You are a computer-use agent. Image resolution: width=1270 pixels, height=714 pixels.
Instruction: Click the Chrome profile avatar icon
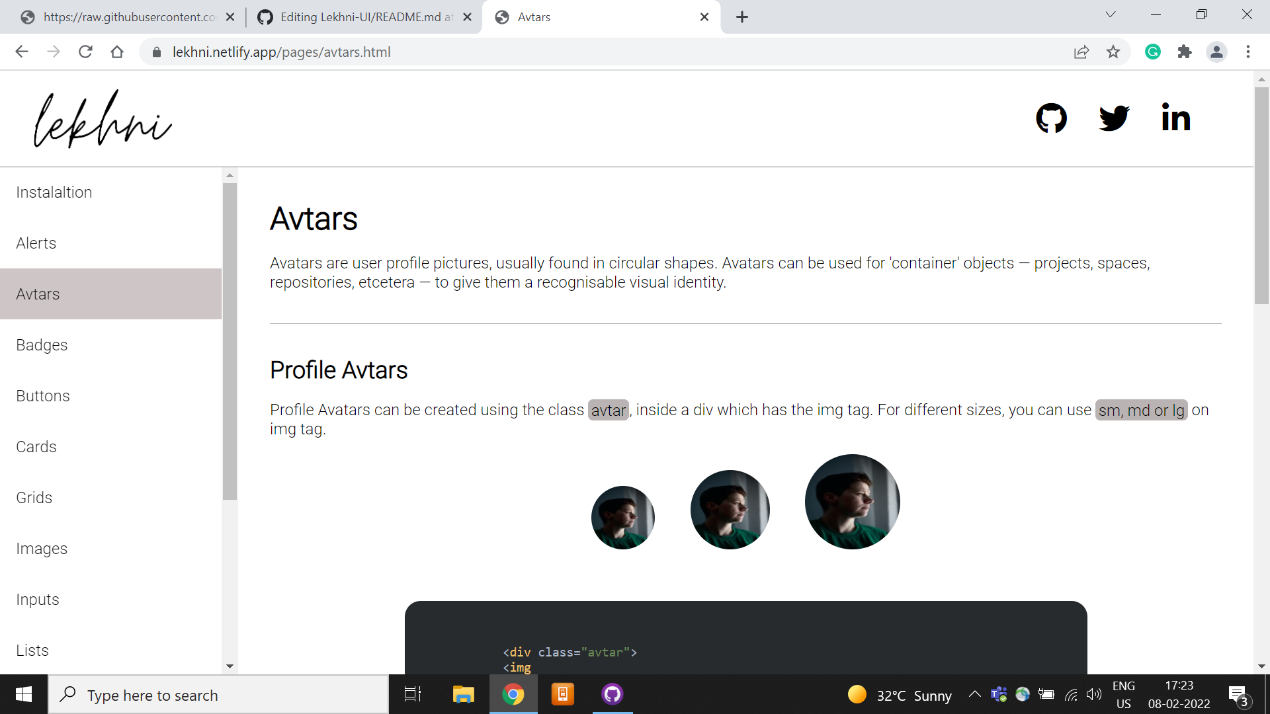pyautogui.click(x=1216, y=52)
